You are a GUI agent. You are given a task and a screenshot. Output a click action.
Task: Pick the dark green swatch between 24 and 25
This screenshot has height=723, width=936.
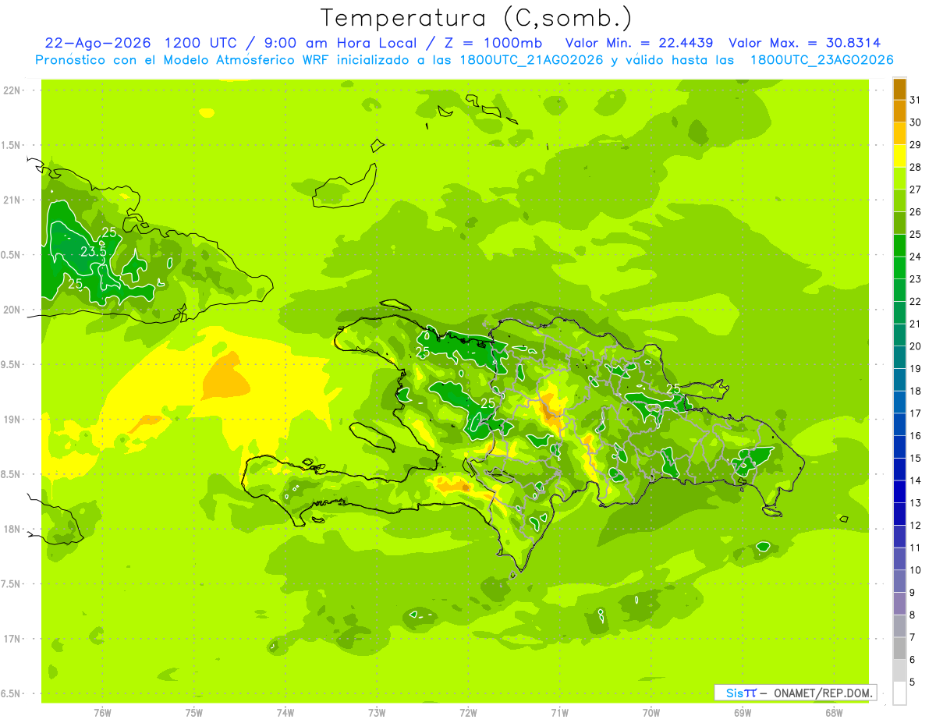(x=899, y=246)
